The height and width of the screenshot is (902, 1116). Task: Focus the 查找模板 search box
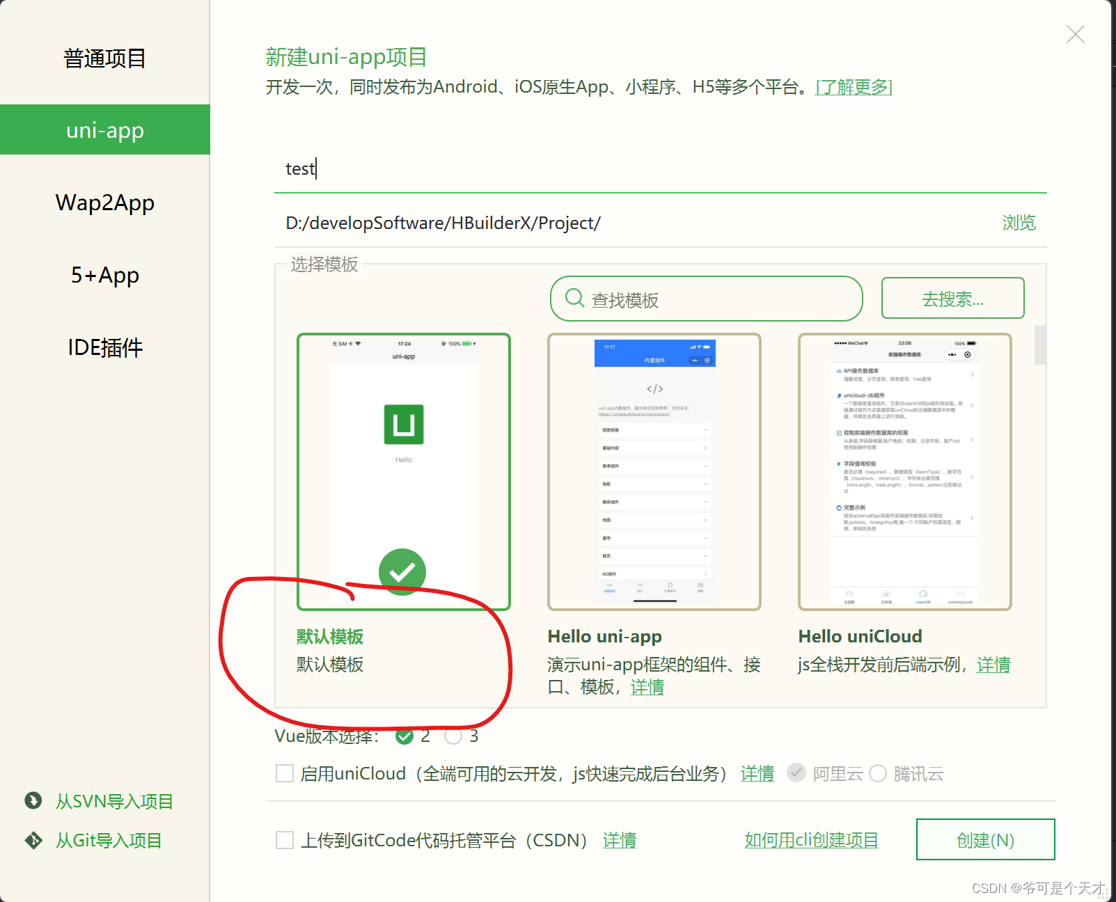pyautogui.click(x=706, y=299)
